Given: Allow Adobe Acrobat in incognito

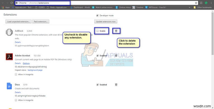Looking at the screenshot, I should pyautogui.click(x=16, y=74).
